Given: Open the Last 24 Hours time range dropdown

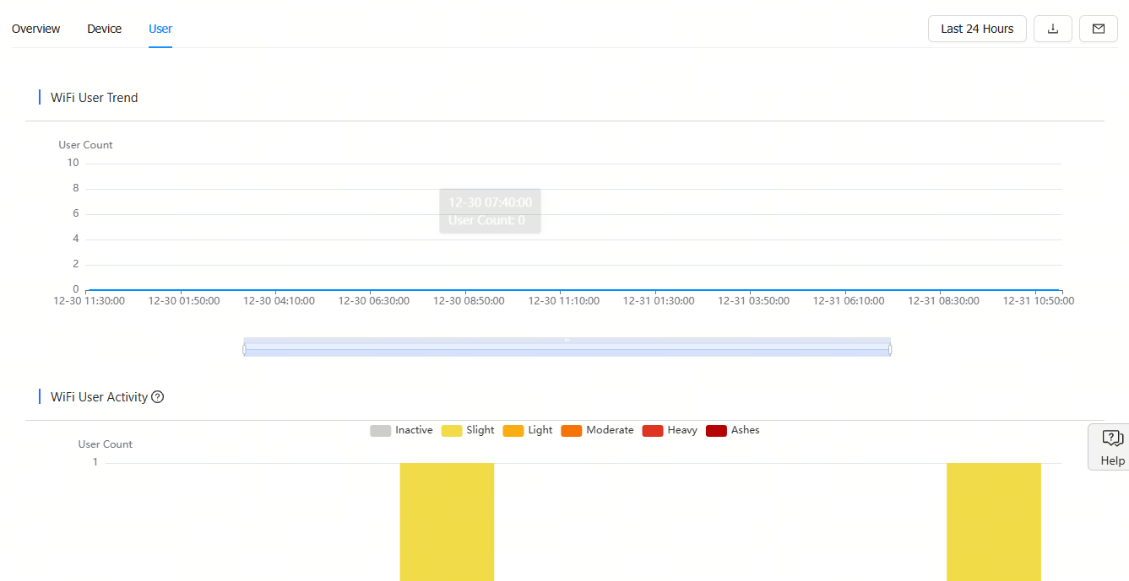Looking at the screenshot, I should click(976, 29).
